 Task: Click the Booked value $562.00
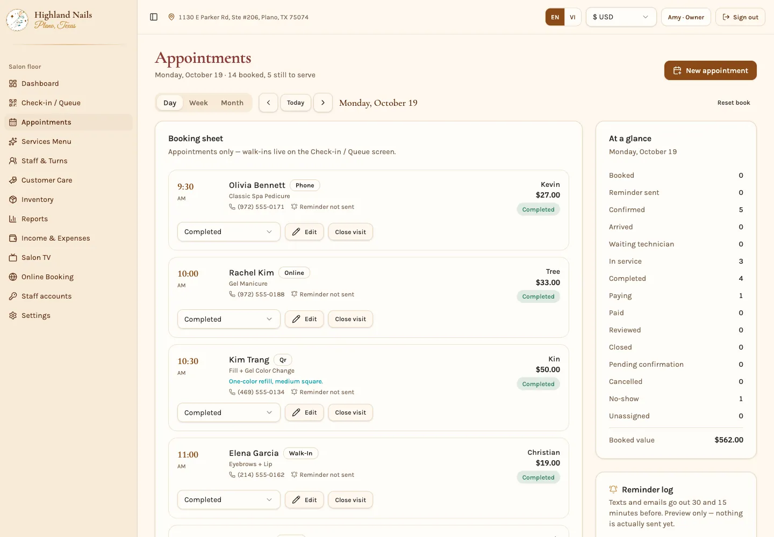pos(729,440)
